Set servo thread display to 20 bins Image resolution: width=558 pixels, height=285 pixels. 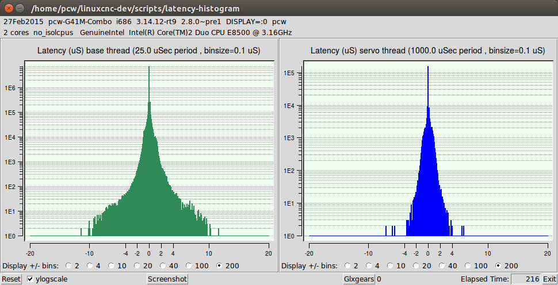point(419,266)
